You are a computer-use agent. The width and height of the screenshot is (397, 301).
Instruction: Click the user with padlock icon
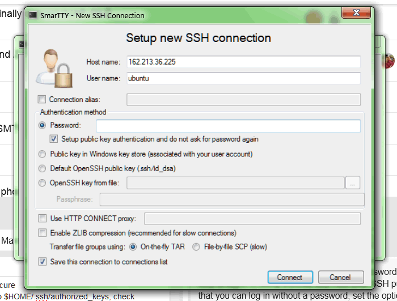(54, 69)
